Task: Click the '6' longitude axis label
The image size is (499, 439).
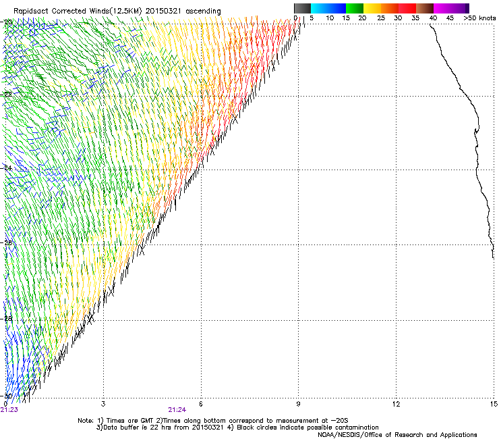Action: pyautogui.click(x=201, y=404)
